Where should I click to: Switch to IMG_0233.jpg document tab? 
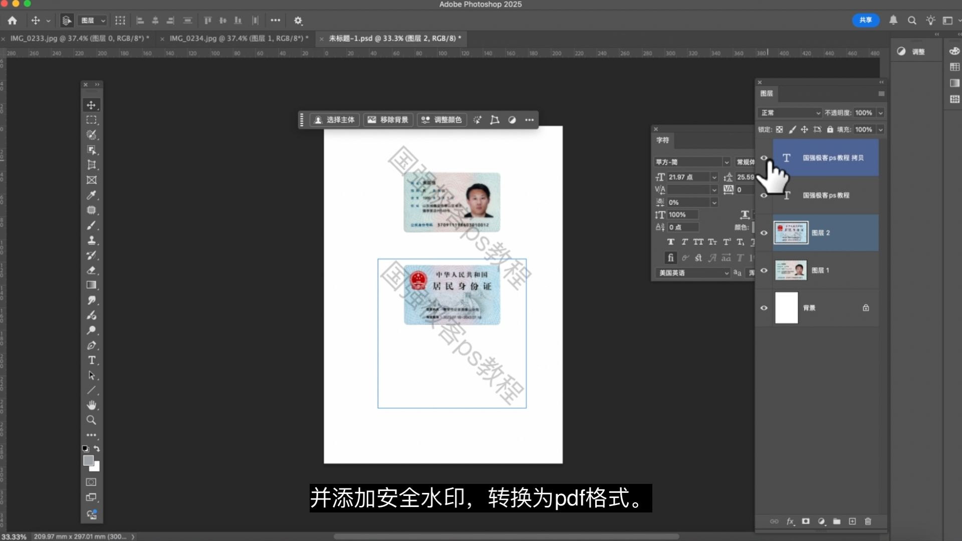(80, 39)
